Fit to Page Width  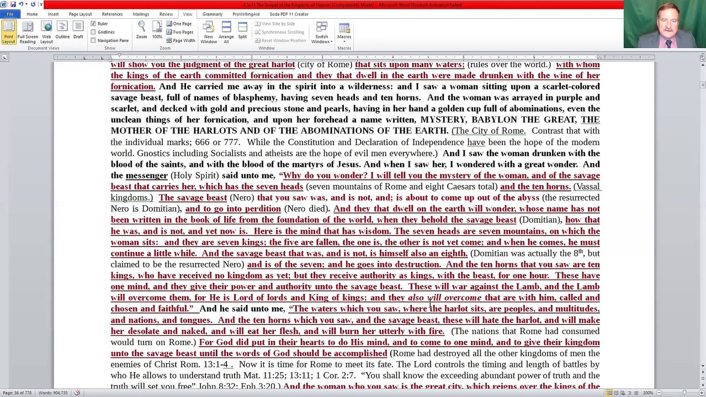[x=181, y=40]
